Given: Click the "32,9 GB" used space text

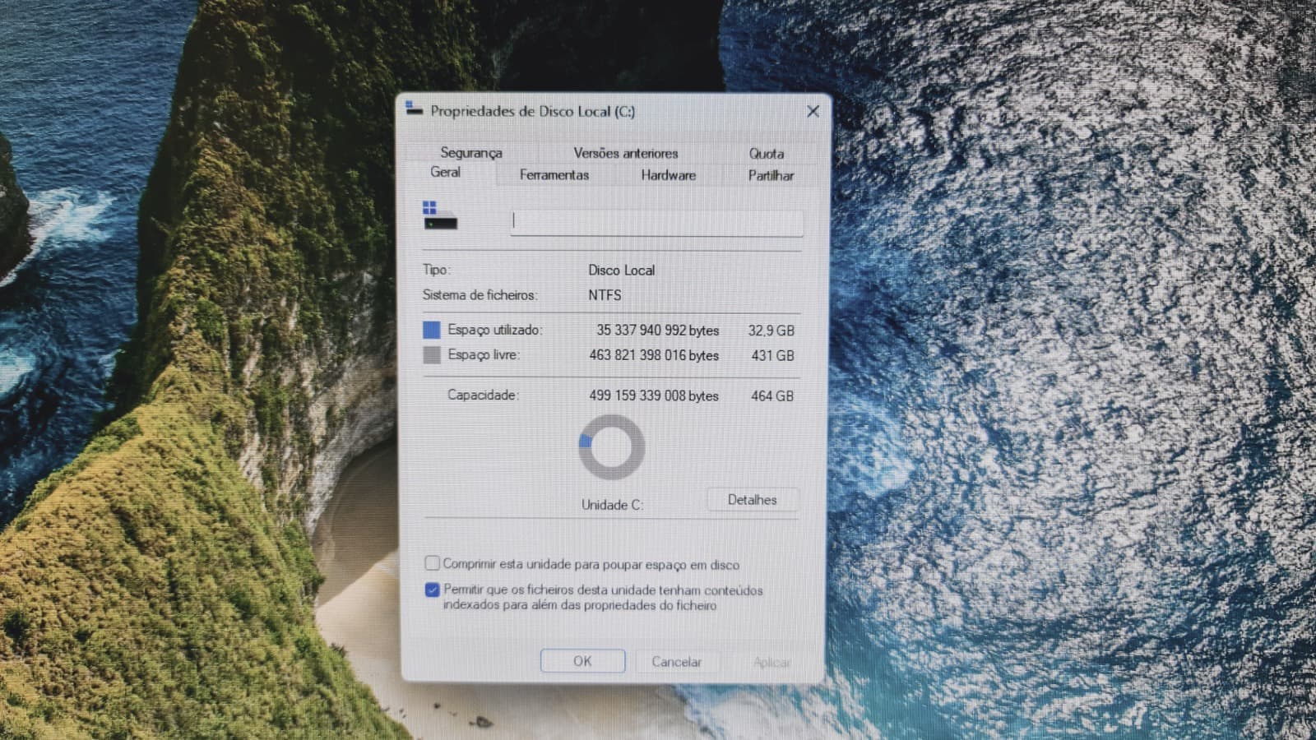Looking at the screenshot, I should 771,331.
